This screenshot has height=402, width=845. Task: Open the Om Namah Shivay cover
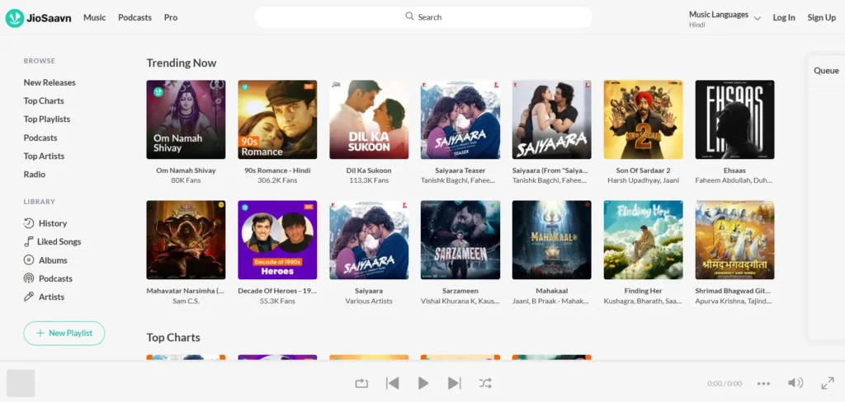(186, 119)
